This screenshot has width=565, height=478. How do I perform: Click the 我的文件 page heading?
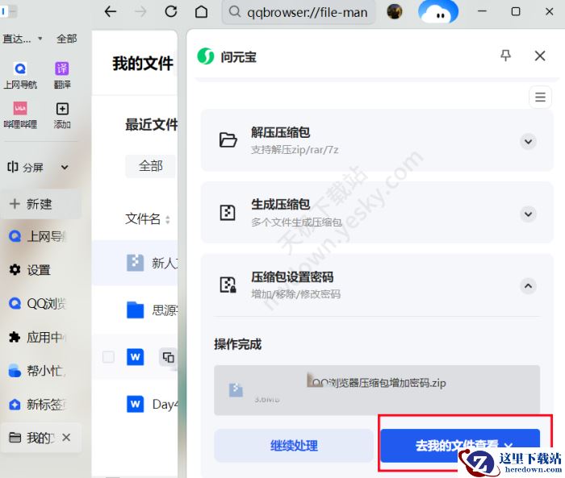pyautogui.click(x=143, y=64)
